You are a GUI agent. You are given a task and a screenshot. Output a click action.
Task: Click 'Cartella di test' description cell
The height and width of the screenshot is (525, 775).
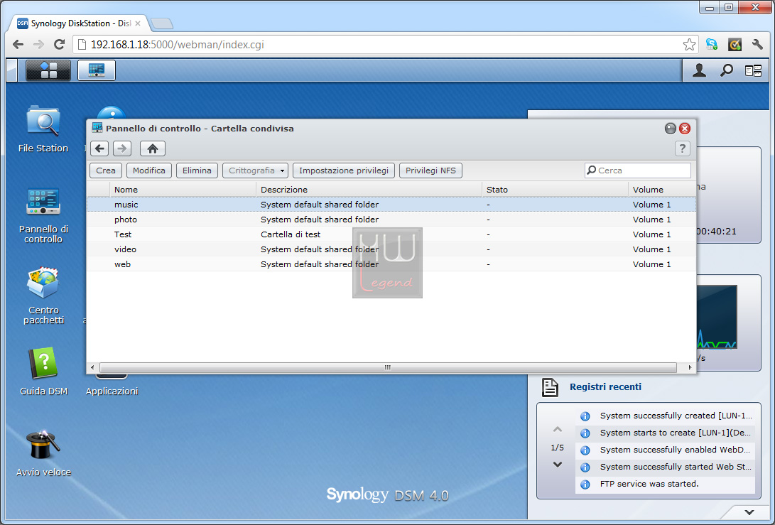291,234
